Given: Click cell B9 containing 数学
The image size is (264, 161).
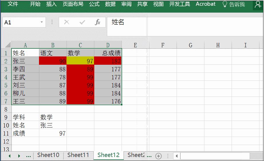Looking at the screenshot, I should (x=53, y=117).
